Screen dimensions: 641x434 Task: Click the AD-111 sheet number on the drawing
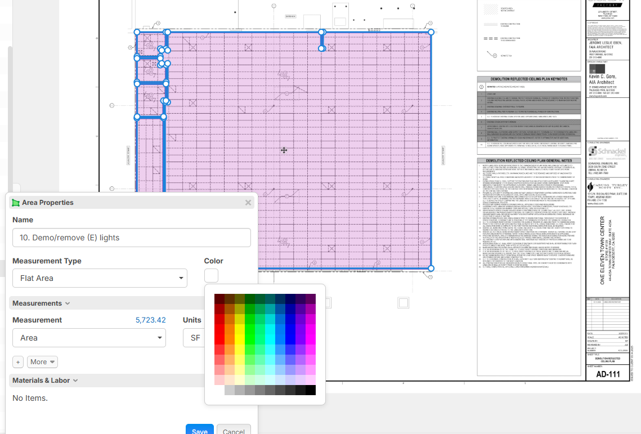click(x=608, y=374)
